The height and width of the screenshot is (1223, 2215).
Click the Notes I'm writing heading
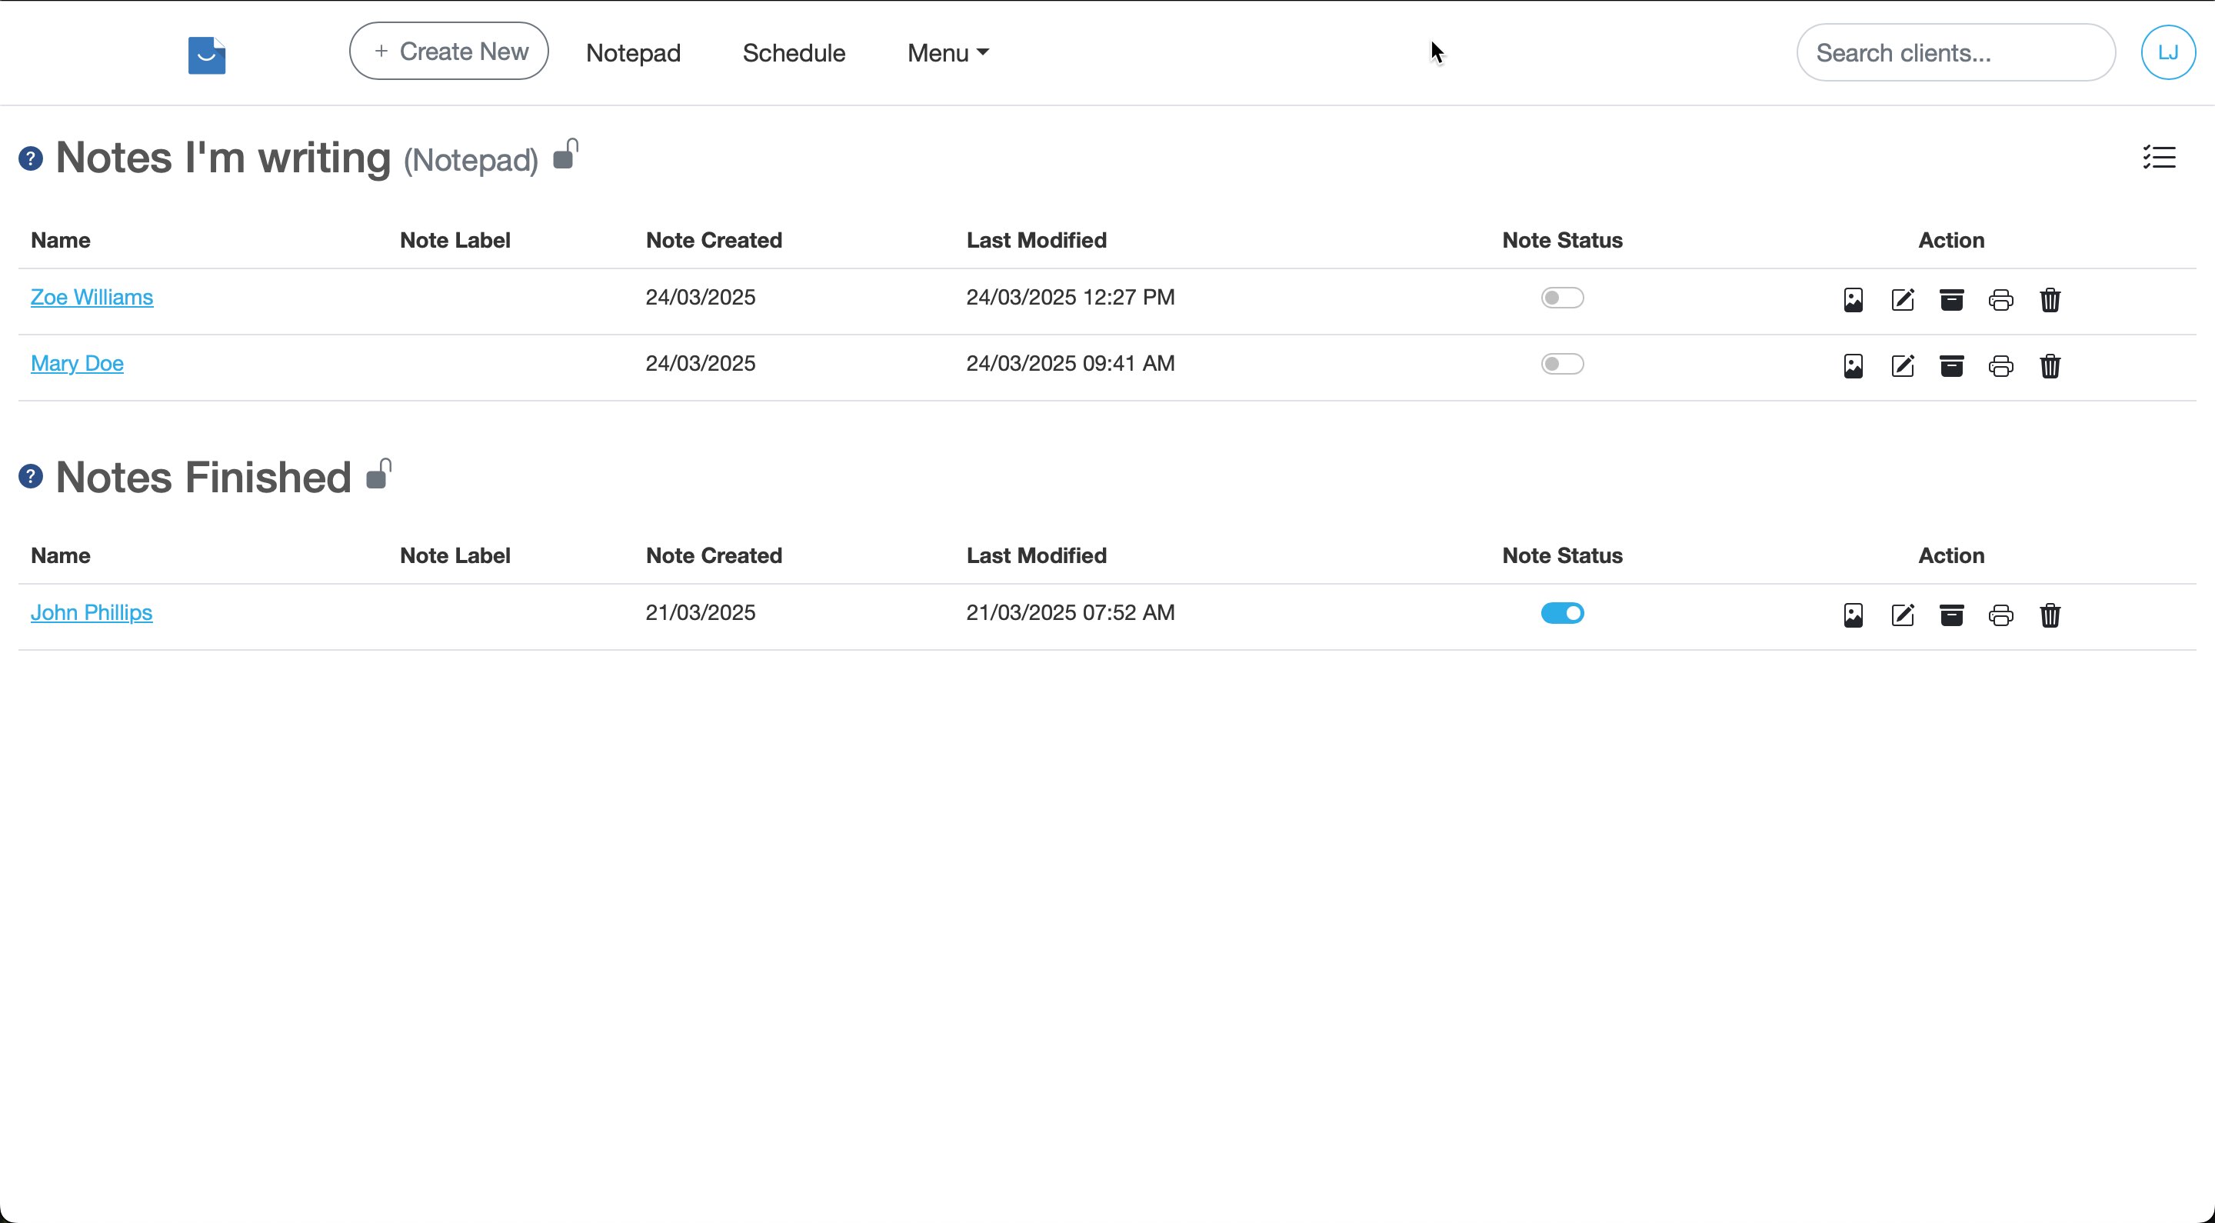pyautogui.click(x=224, y=158)
